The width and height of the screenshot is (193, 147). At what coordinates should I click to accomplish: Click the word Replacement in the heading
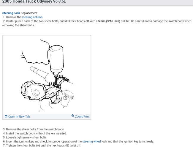click(29, 13)
